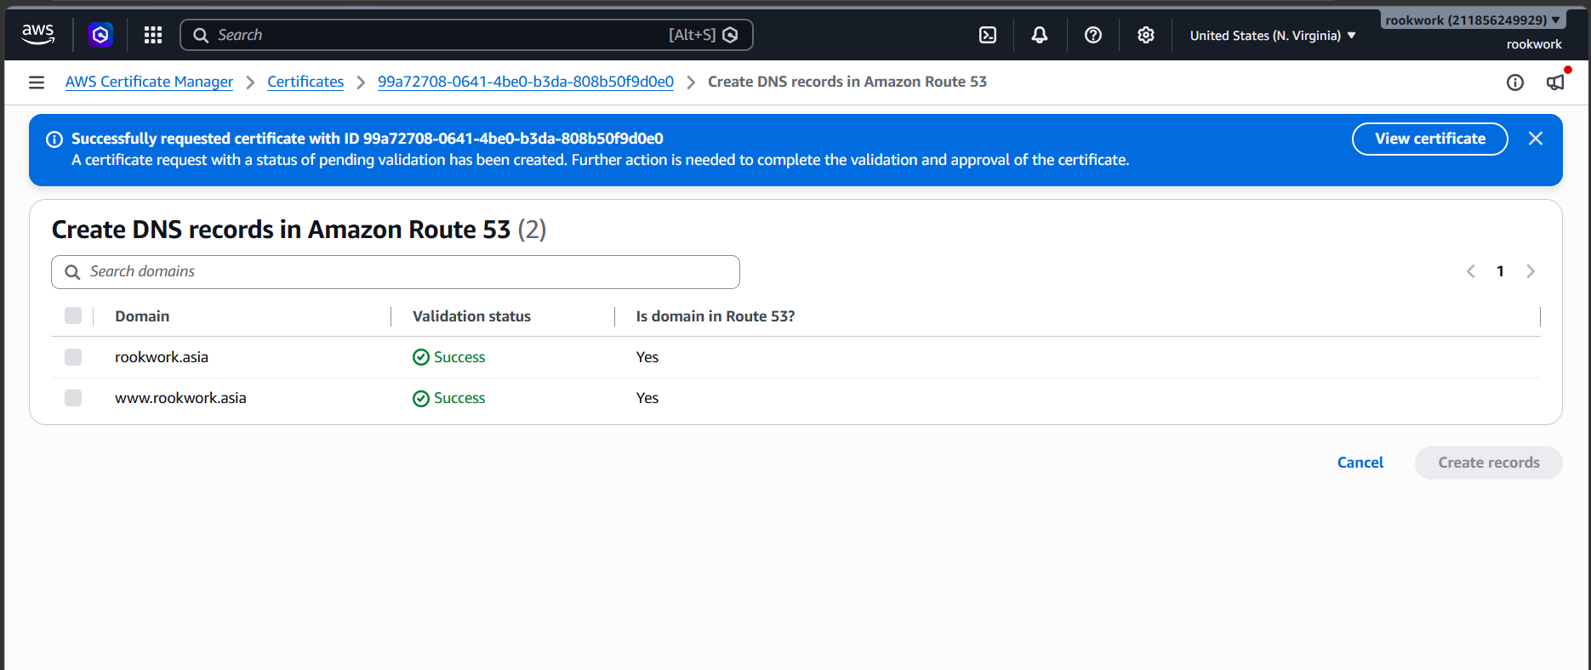Click the Amazon Q icon in search box
The image size is (1591, 670).
coord(730,35)
